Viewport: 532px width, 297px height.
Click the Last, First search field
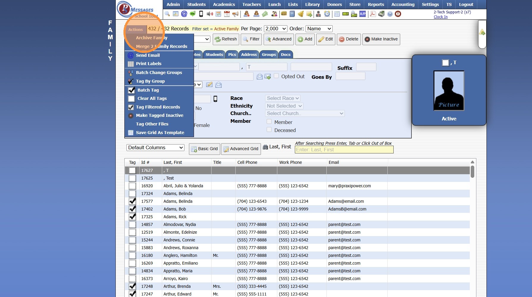point(344,150)
